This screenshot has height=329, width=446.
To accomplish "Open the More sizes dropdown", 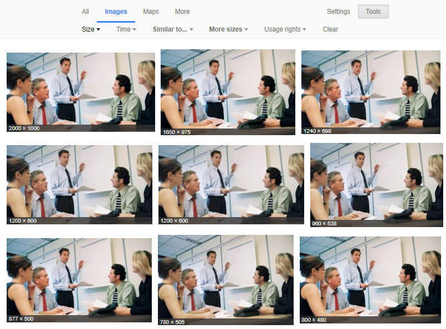I will pyautogui.click(x=228, y=29).
